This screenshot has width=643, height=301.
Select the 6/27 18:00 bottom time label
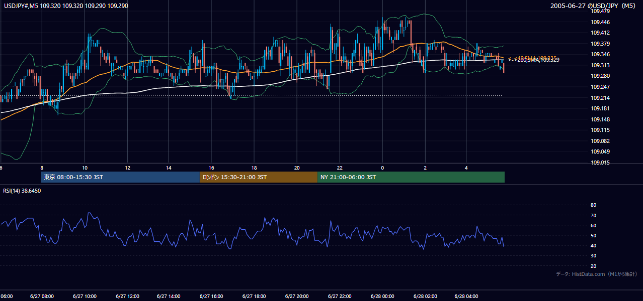(255, 296)
